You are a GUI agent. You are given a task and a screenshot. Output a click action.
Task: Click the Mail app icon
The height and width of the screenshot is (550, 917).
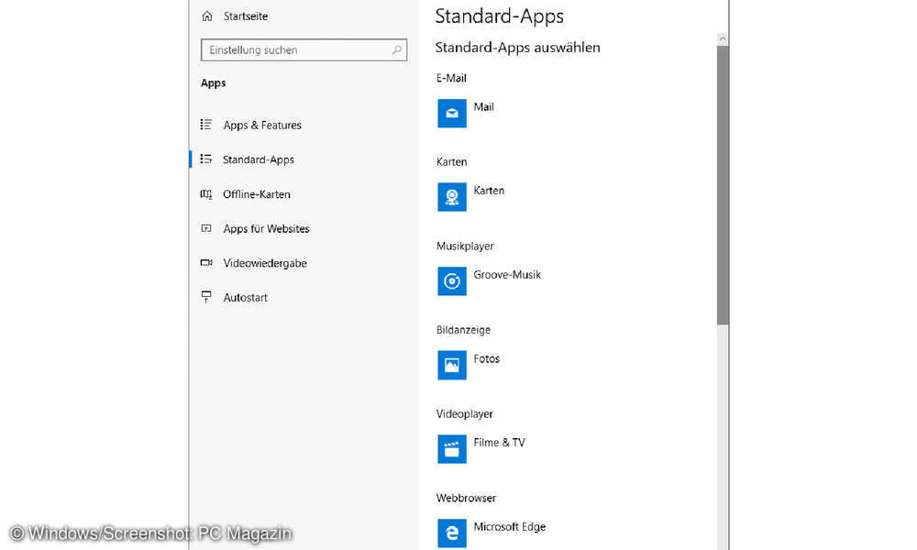tap(451, 113)
